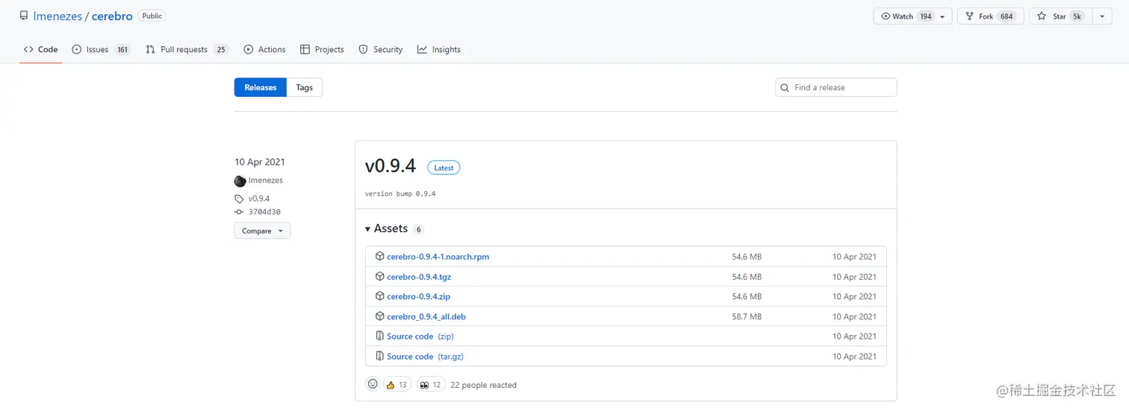The width and height of the screenshot is (1129, 411).
Task: Open the Projects tab
Action: (x=322, y=49)
